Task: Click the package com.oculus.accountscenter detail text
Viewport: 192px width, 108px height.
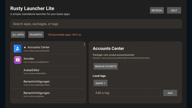Action: pyautogui.click(x=113, y=55)
